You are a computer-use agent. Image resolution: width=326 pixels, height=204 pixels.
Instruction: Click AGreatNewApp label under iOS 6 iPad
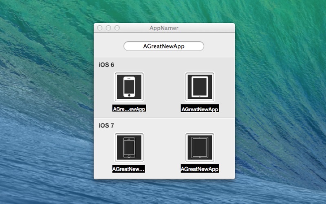(200, 108)
